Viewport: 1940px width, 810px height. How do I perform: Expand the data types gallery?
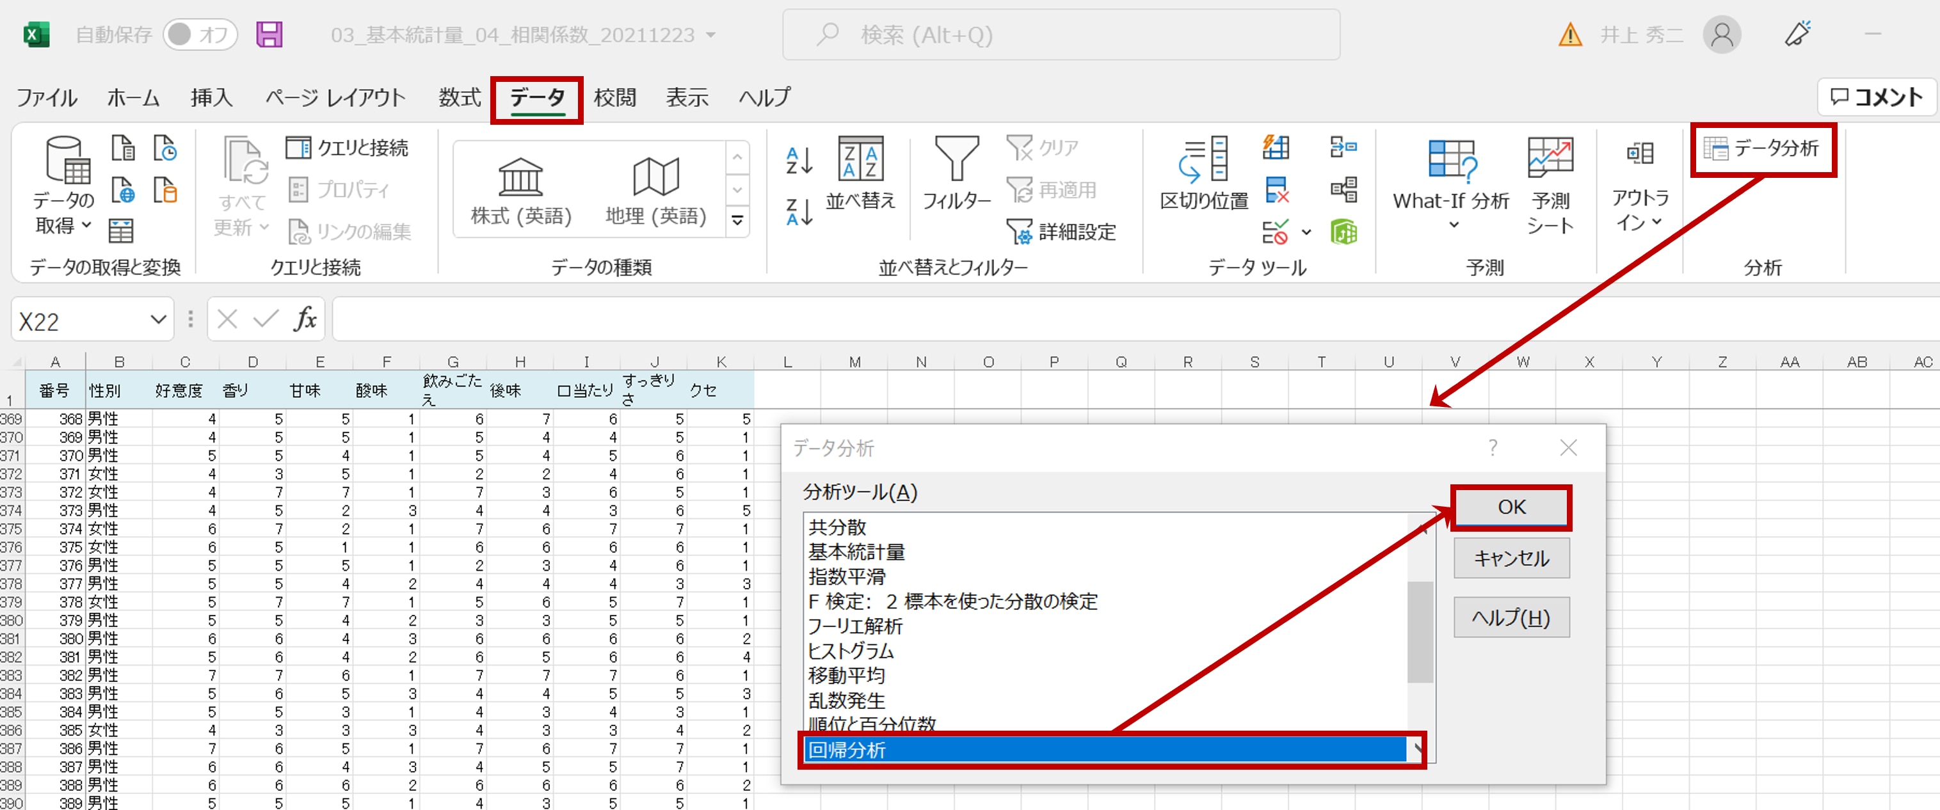click(737, 221)
